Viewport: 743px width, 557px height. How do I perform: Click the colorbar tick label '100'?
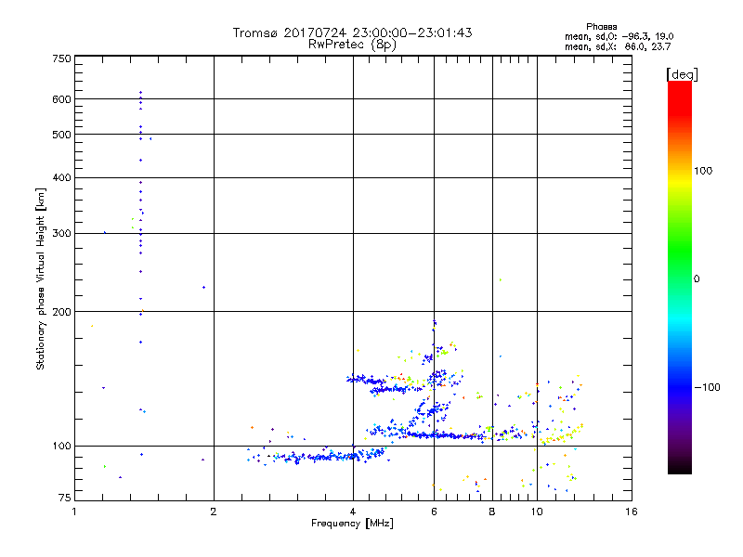point(703,171)
